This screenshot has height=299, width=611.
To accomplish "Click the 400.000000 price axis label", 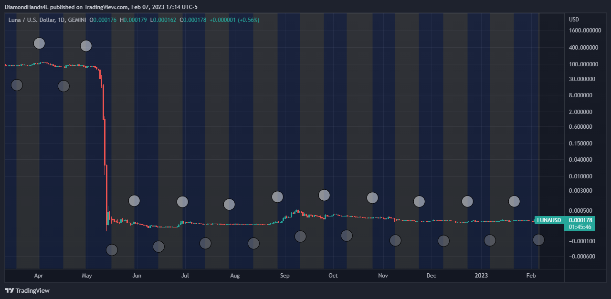I will 584,48.
